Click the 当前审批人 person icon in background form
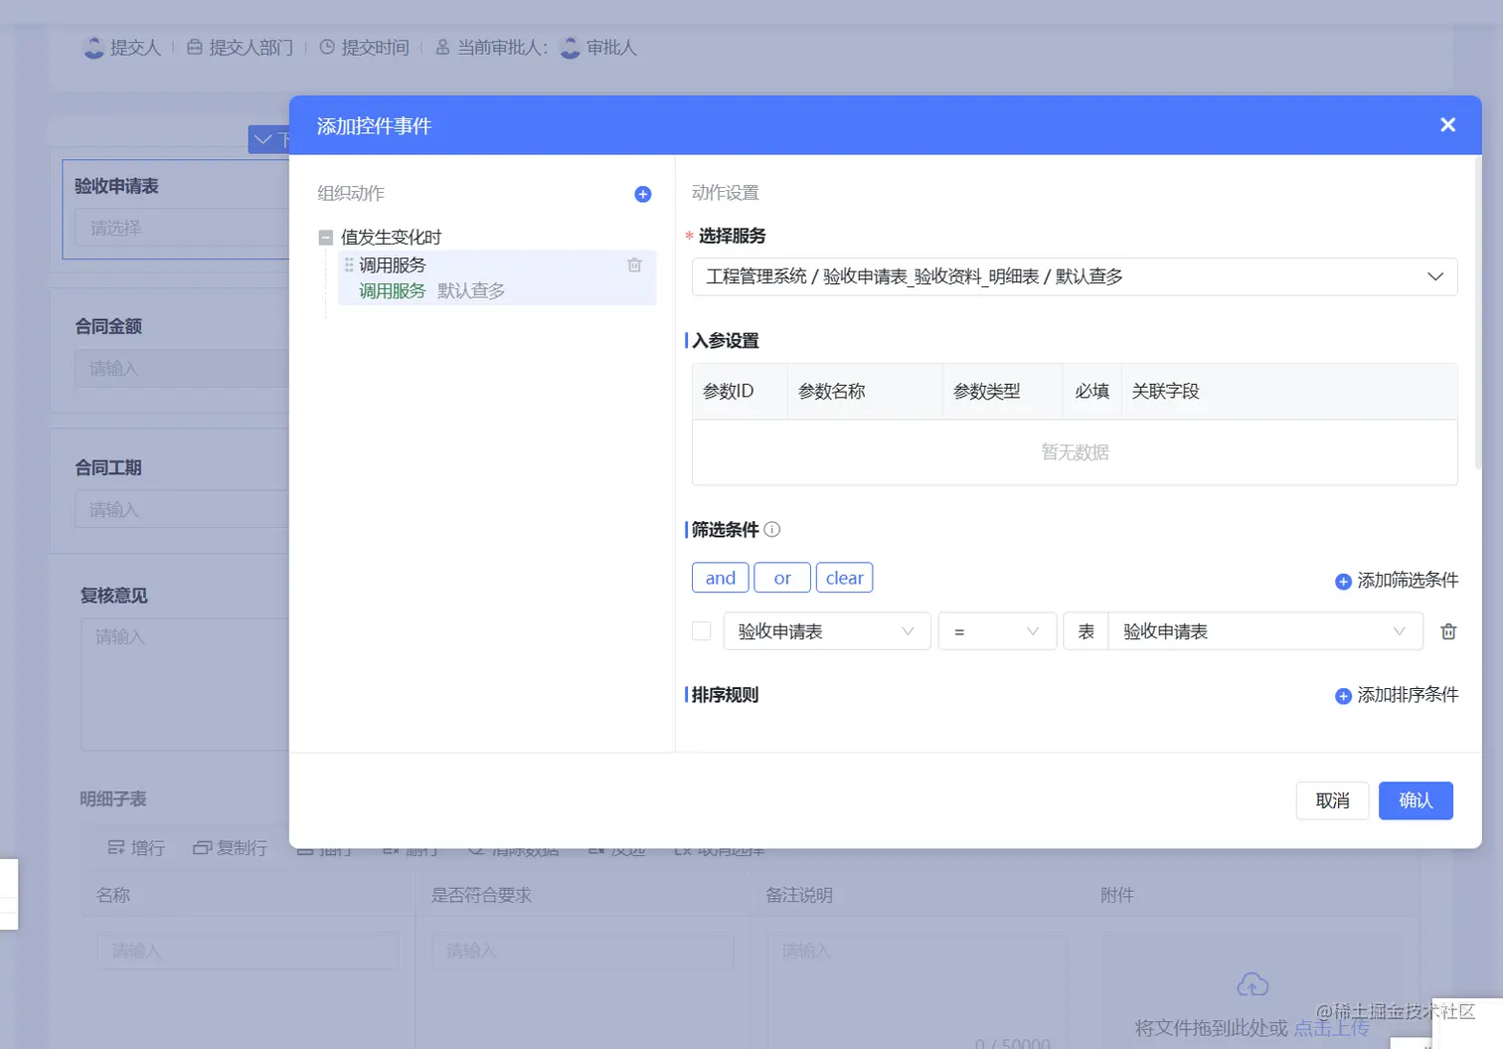This screenshot has width=1503, height=1049. click(443, 48)
